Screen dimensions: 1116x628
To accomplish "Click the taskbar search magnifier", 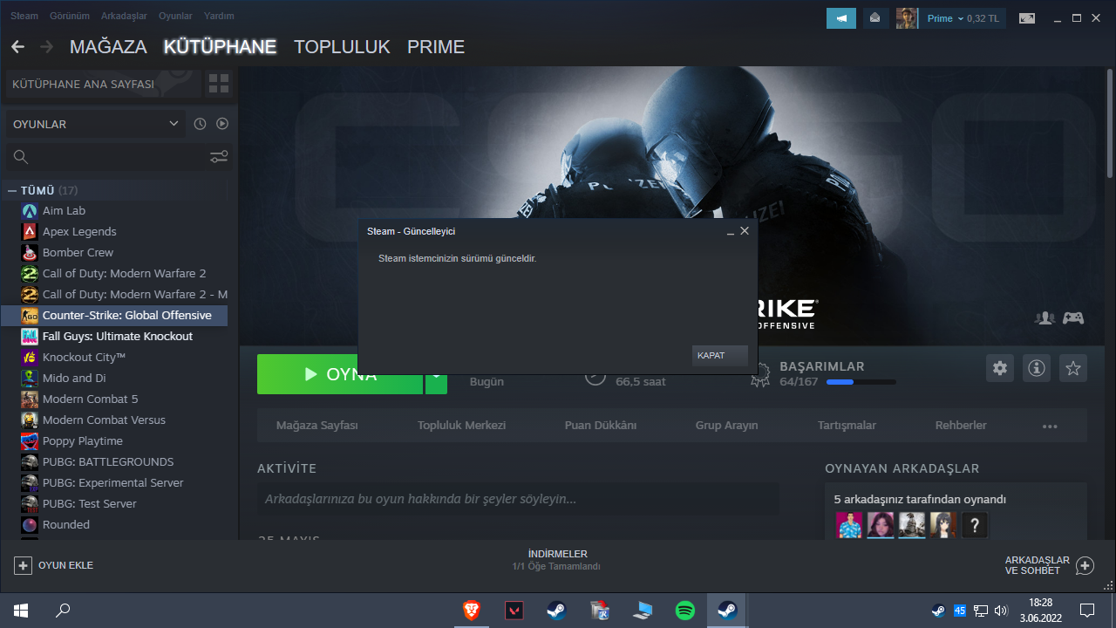I will click(x=63, y=611).
